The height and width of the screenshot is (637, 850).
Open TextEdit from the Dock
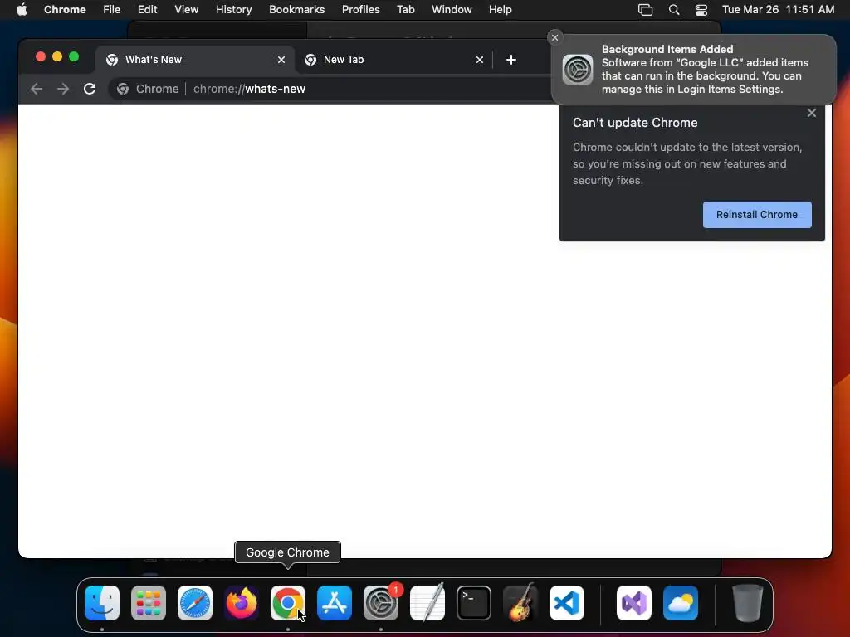tap(427, 603)
